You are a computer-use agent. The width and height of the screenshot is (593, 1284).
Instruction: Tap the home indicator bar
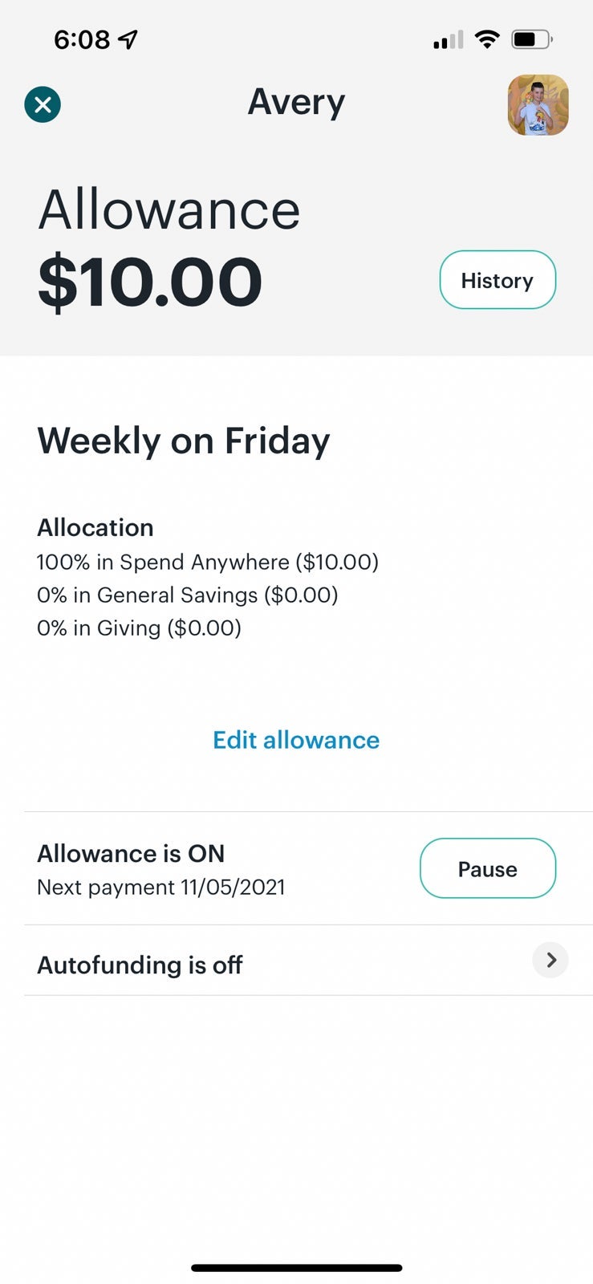click(x=296, y=1268)
